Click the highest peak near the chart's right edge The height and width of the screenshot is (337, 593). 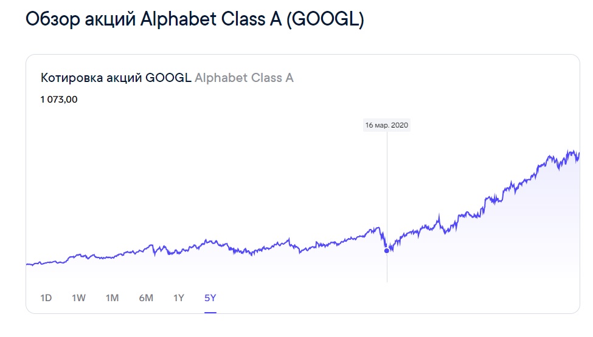coord(570,151)
